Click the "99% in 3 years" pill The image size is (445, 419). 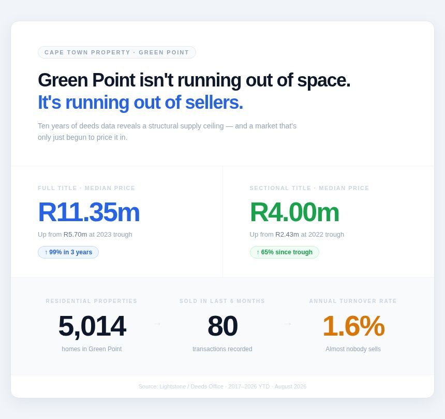pyautogui.click(x=68, y=252)
